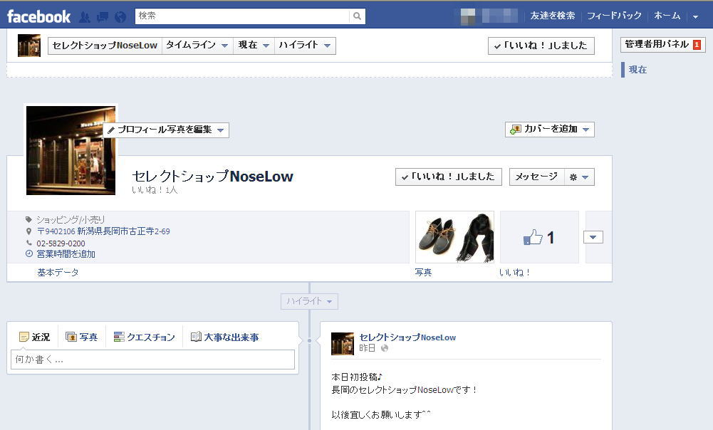Open the messages icon in header
This screenshot has height=430, width=713.
[103, 17]
